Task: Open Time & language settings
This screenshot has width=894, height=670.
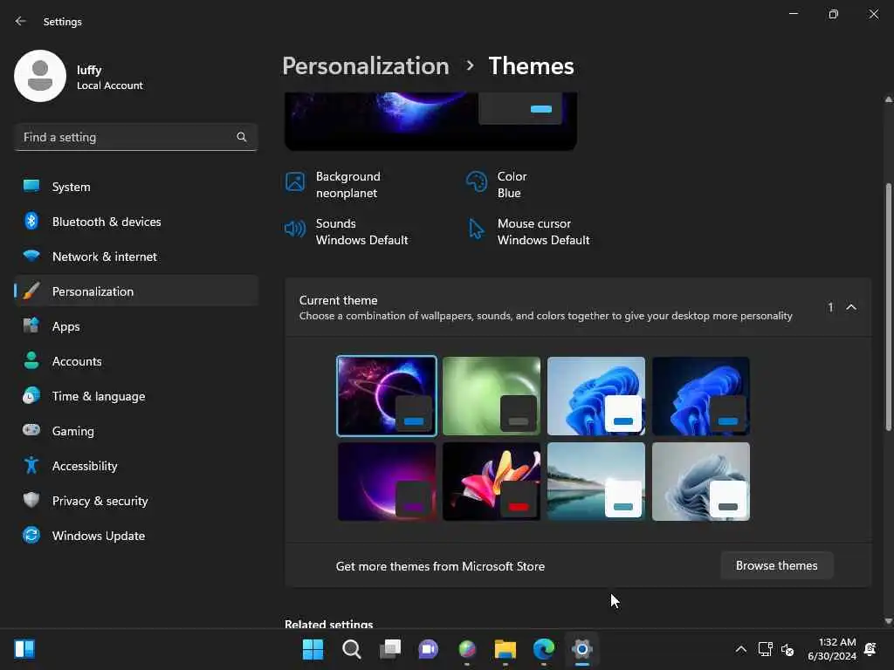Action: tap(135, 396)
